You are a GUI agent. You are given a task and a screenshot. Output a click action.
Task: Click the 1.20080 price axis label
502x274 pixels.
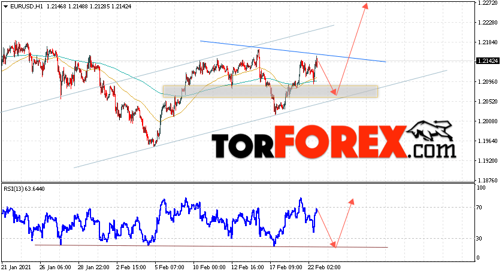pos(488,121)
